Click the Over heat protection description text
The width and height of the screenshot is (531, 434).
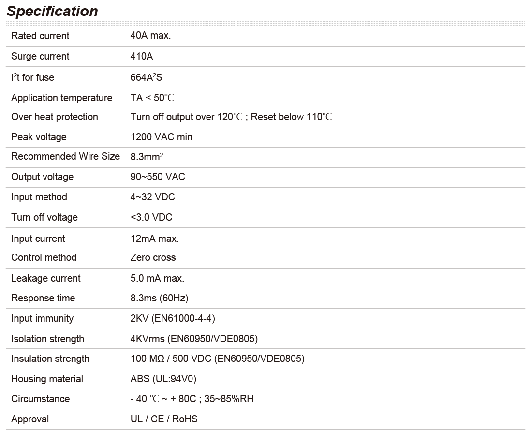pyautogui.click(x=231, y=117)
